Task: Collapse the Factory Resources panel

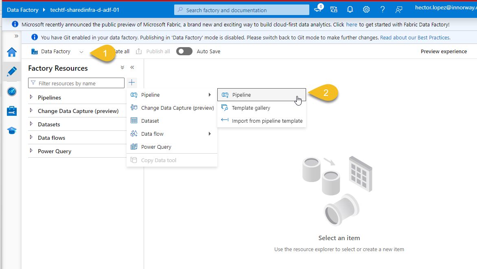Action: 132,67
